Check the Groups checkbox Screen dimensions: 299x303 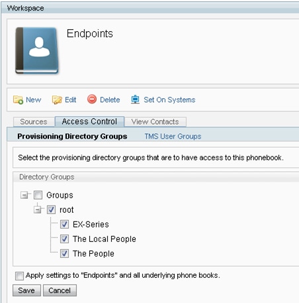[x=38, y=195]
